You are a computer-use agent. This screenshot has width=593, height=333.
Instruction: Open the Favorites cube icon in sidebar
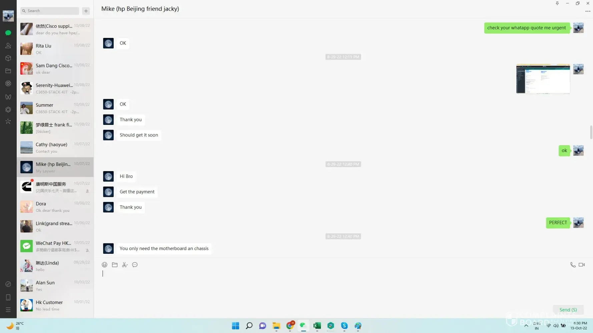(x=8, y=58)
